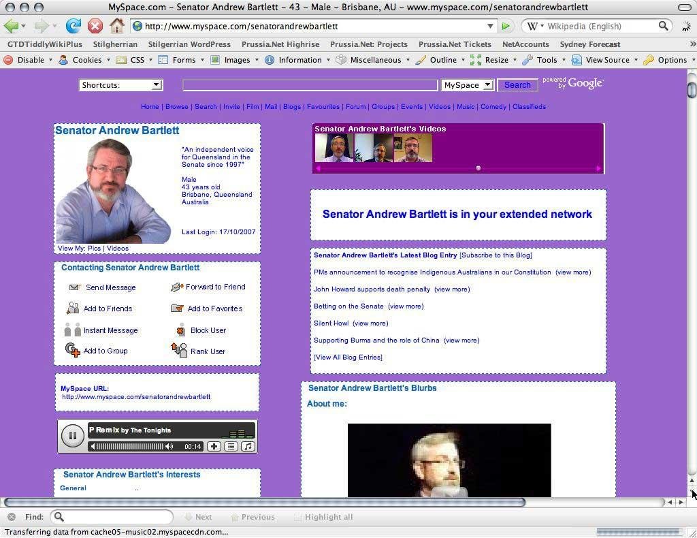
Task: Open the playlist icon in the music player
Action: tap(231, 447)
